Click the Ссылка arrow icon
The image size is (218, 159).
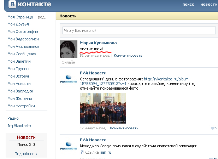82,152
